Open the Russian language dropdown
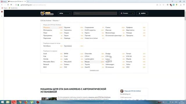This screenshot has height=104, width=186. (x=127, y=13)
